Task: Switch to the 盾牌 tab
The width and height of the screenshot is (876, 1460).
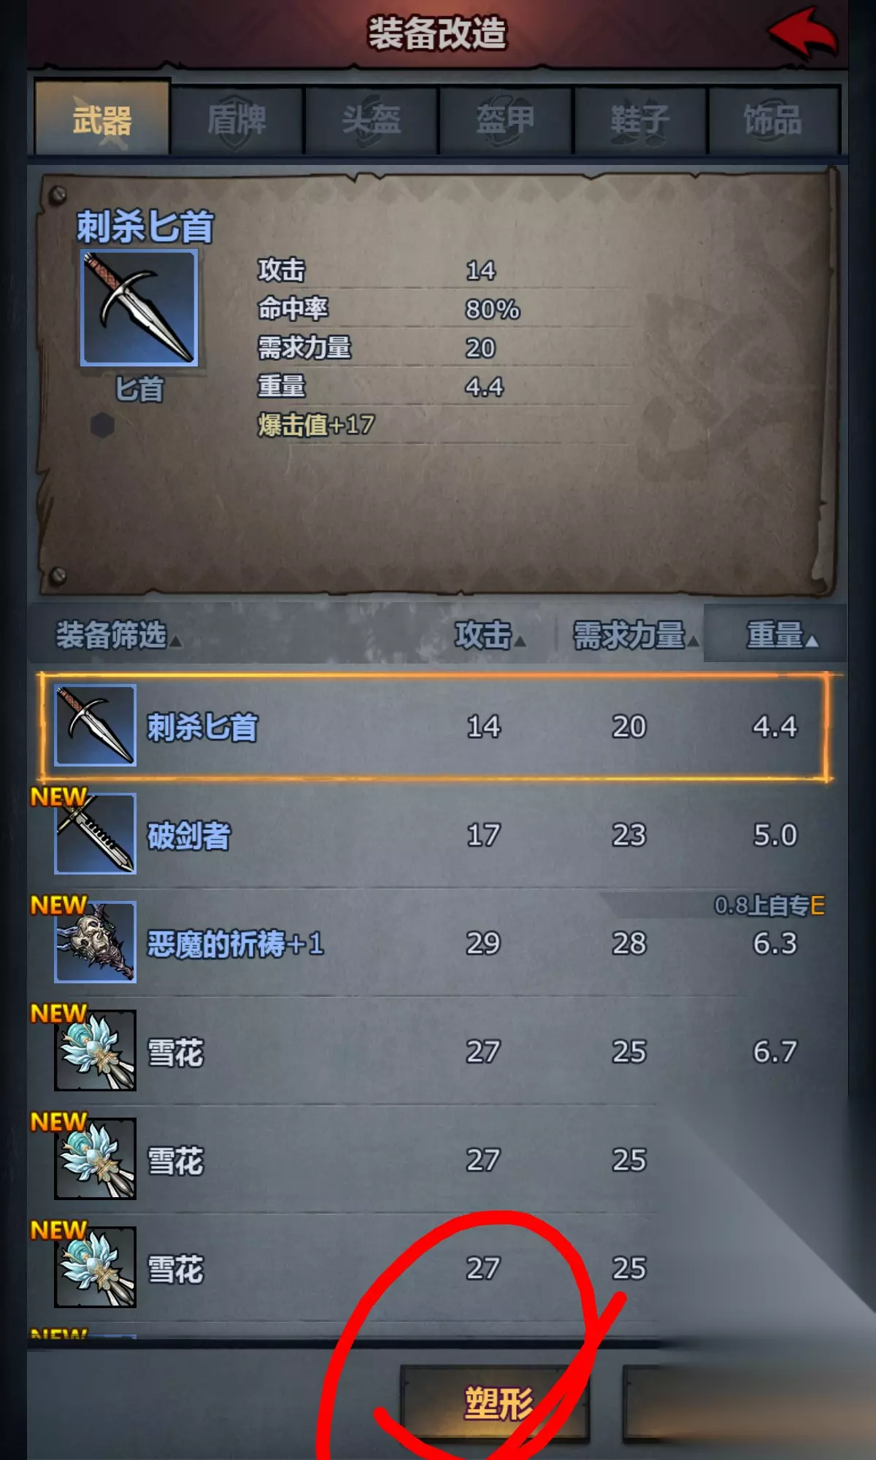Action: tap(237, 120)
